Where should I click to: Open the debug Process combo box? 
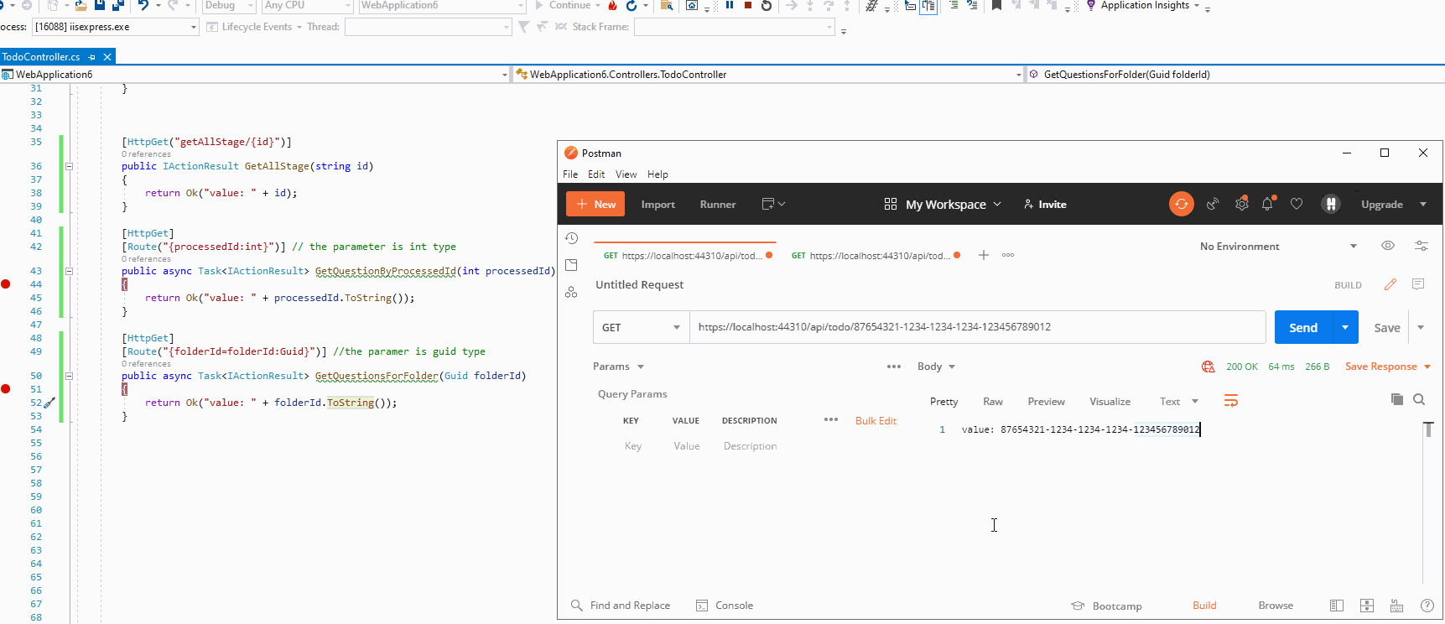point(116,27)
